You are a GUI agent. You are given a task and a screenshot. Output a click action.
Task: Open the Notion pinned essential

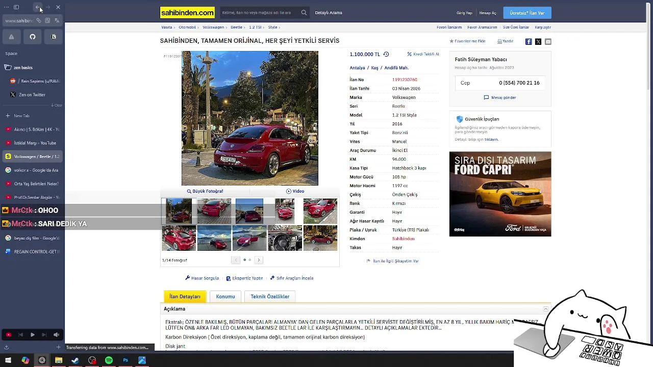(x=54, y=37)
